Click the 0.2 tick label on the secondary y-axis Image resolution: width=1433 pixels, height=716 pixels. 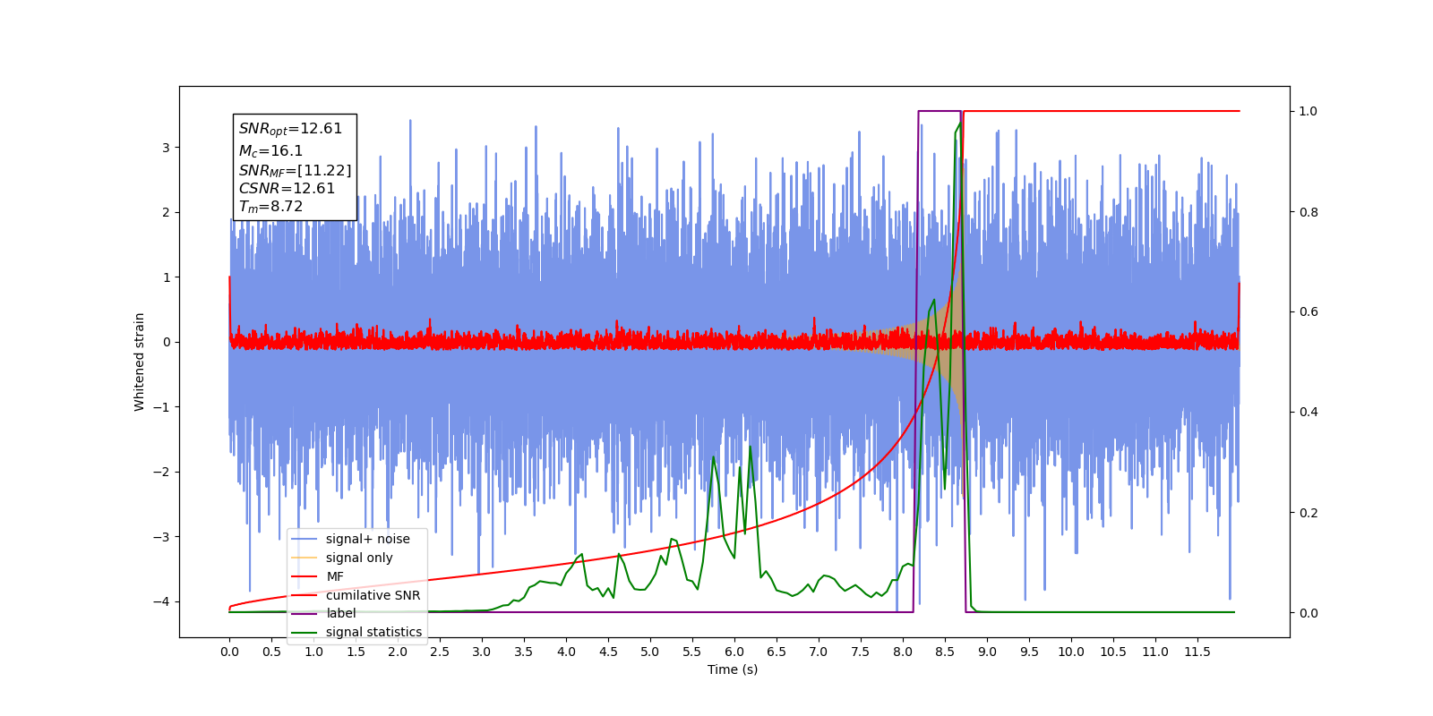click(1309, 513)
